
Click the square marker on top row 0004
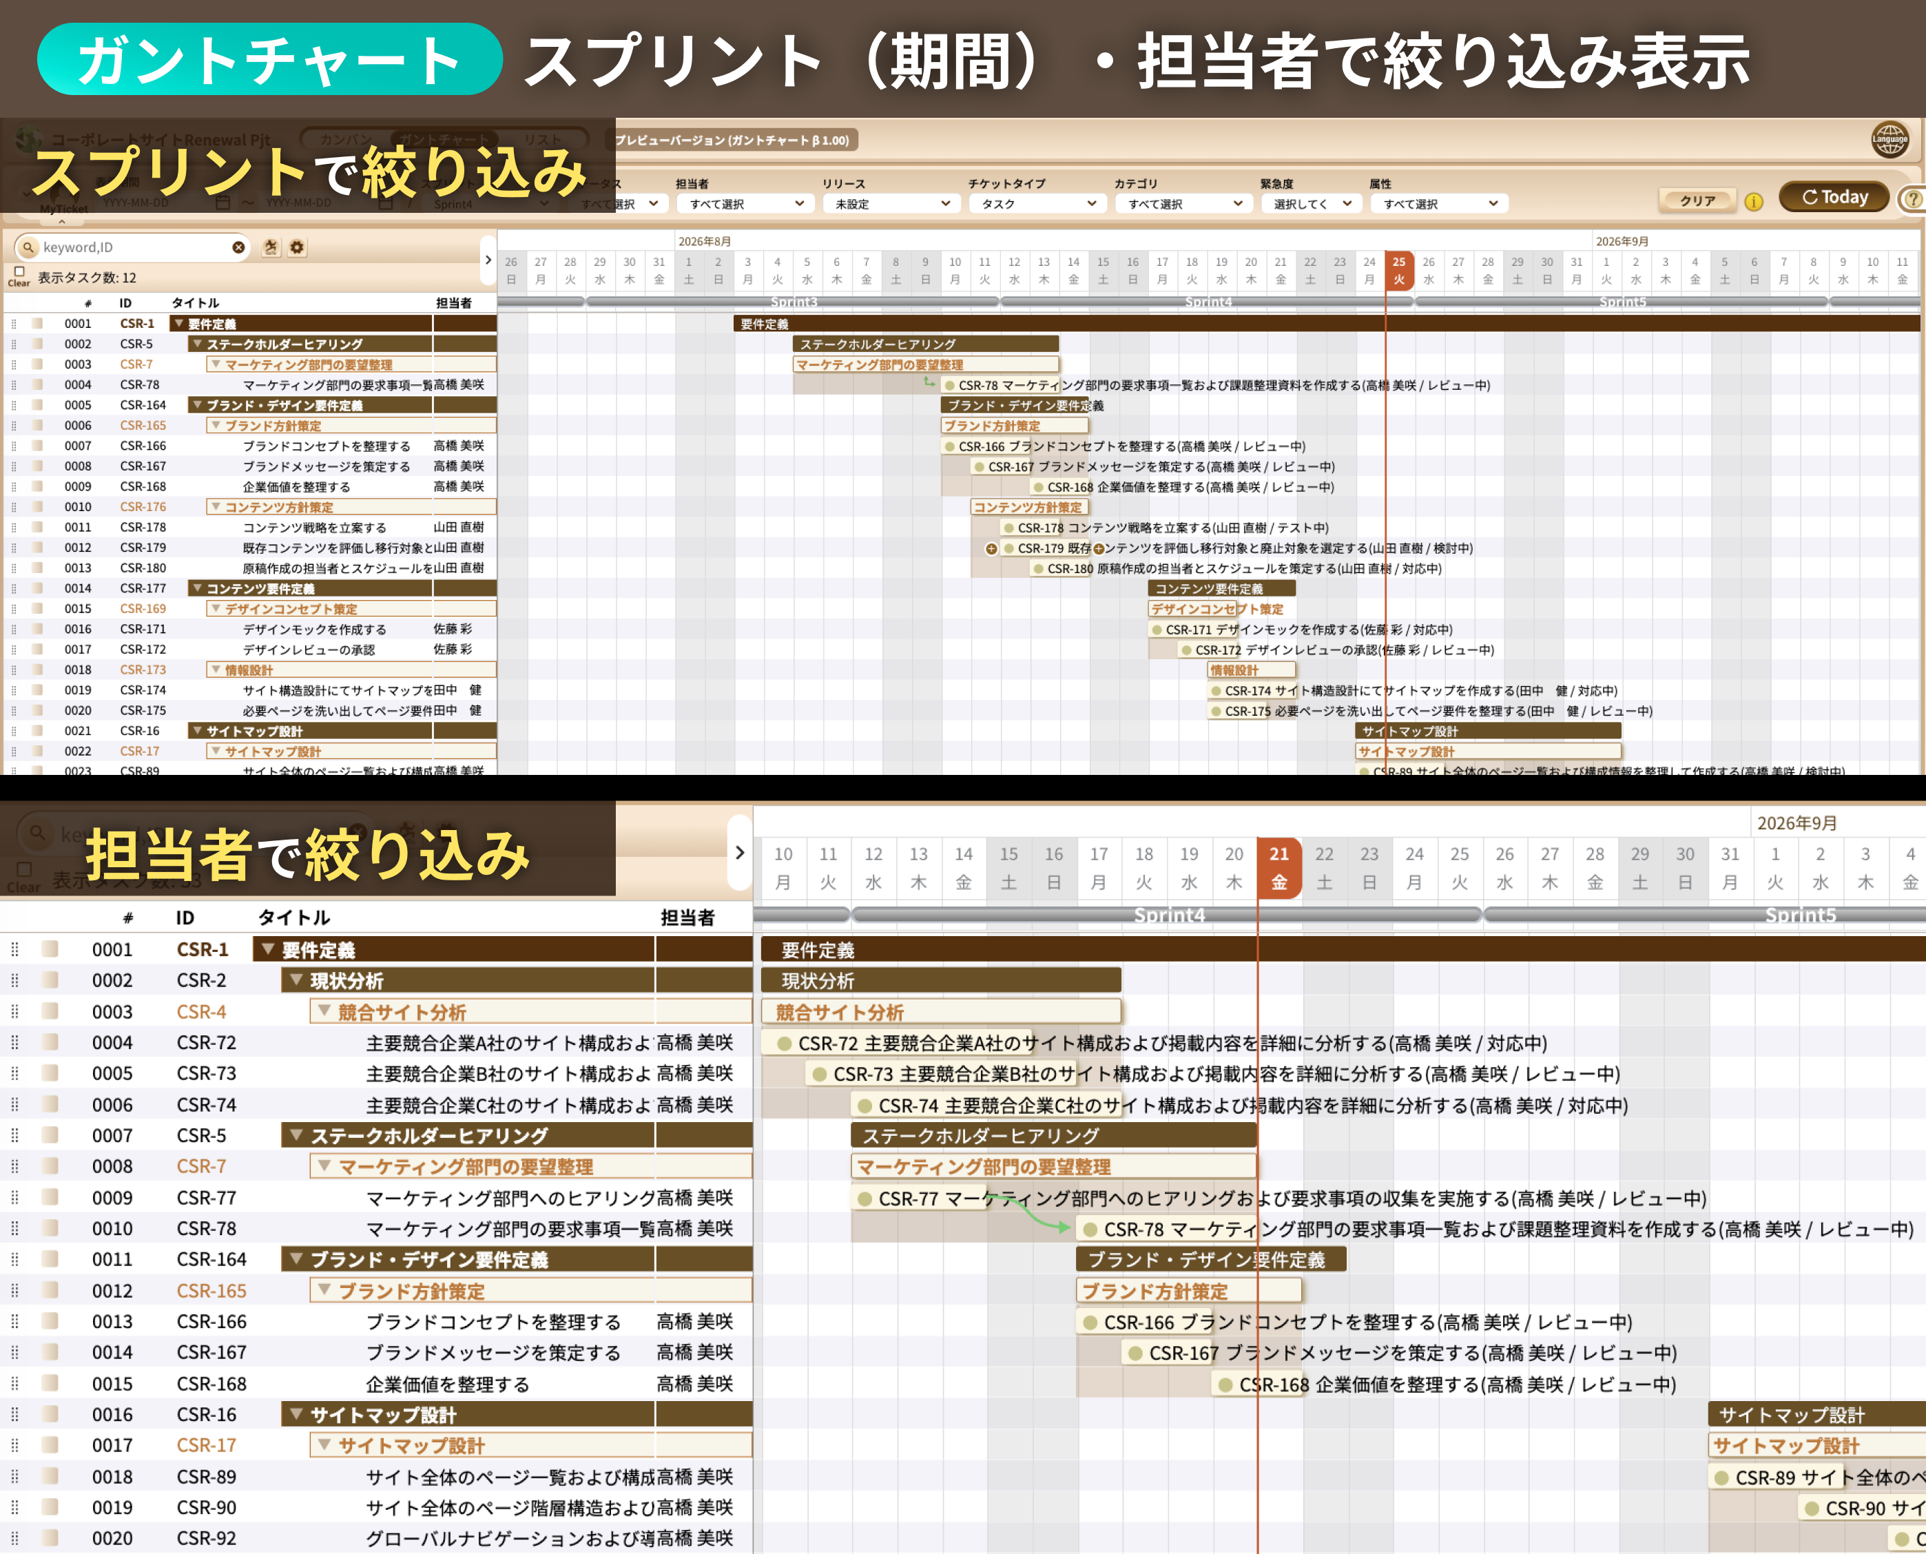coord(38,385)
